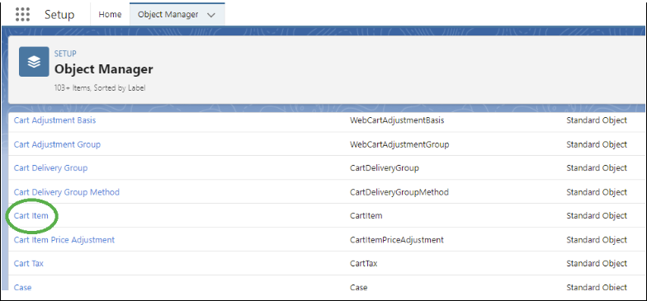Click the CartDeliveryGroupMethod API name
The image size is (647, 301).
pyautogui.click(x=399, y=192)
